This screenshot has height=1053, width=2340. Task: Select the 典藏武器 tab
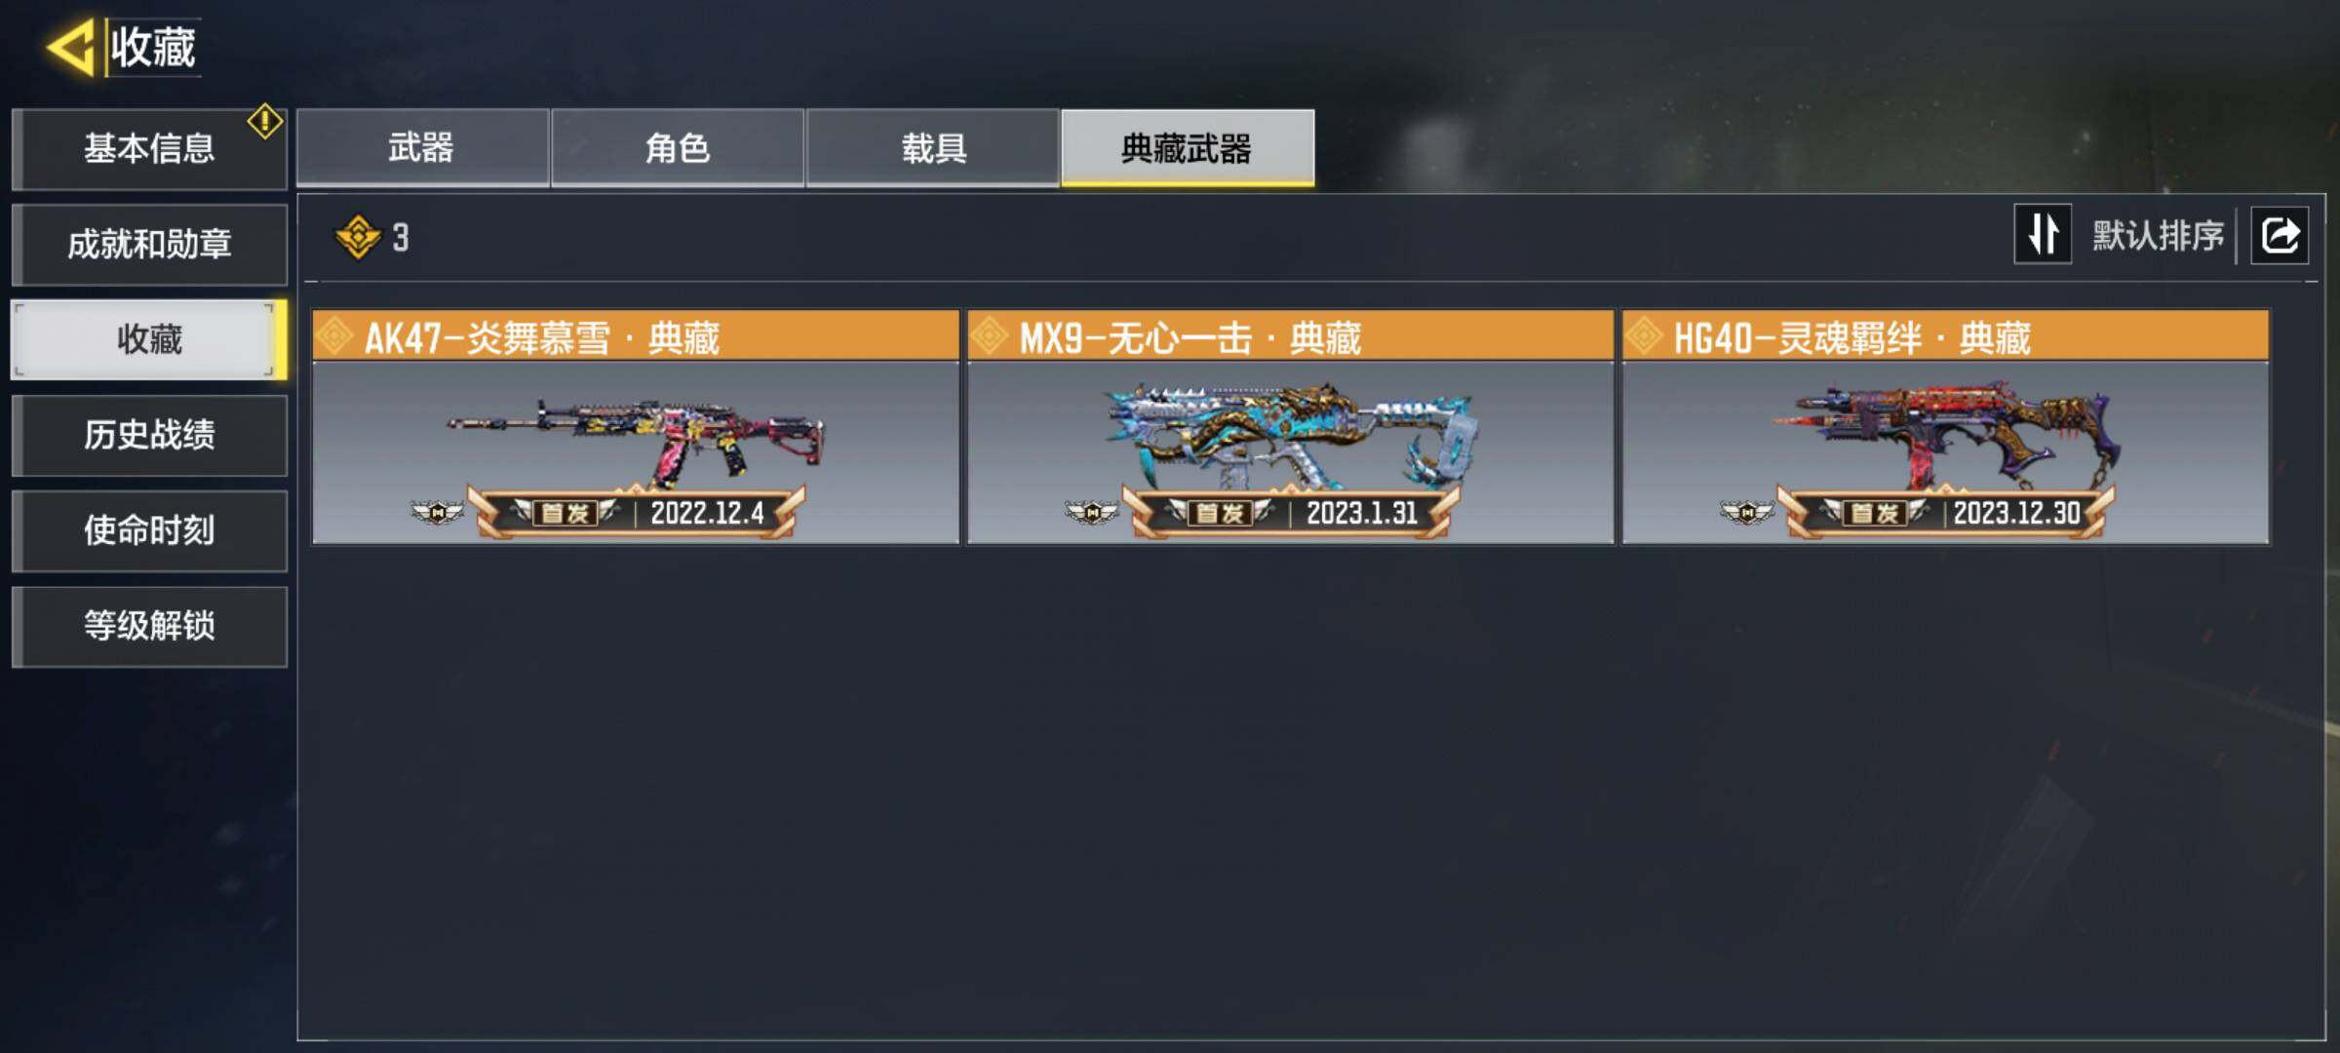tap(1188, 147)
